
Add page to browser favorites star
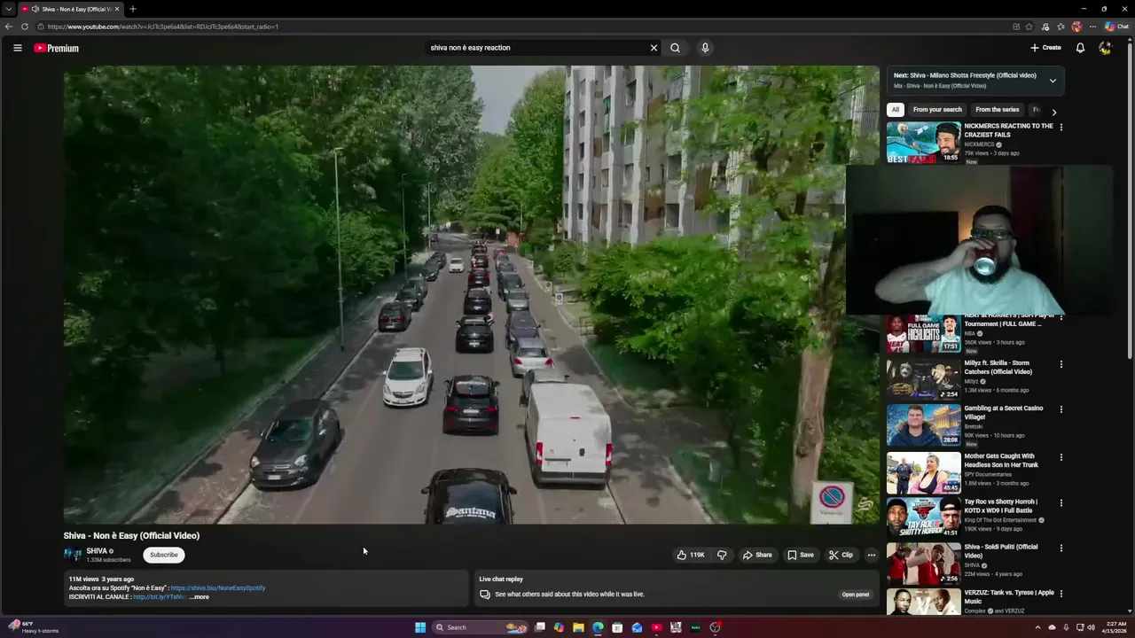[x=1030, y=27]
